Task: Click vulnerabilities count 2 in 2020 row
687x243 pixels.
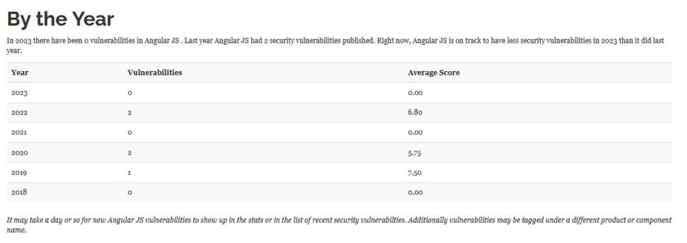Action: [129, 153]
